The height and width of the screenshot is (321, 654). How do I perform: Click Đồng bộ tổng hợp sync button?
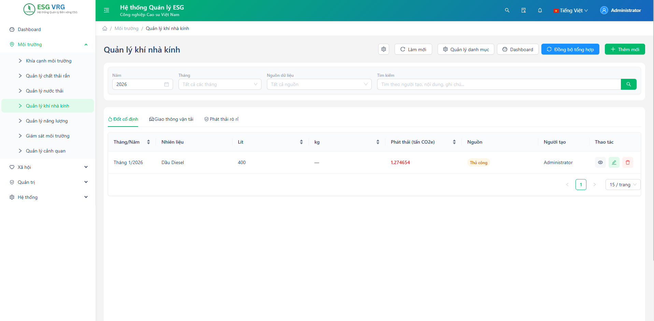(x=570, y=49)
